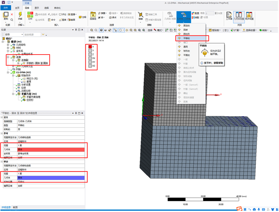
Task: Click the 连接组 folder icon
Action: tap(93, 15)
